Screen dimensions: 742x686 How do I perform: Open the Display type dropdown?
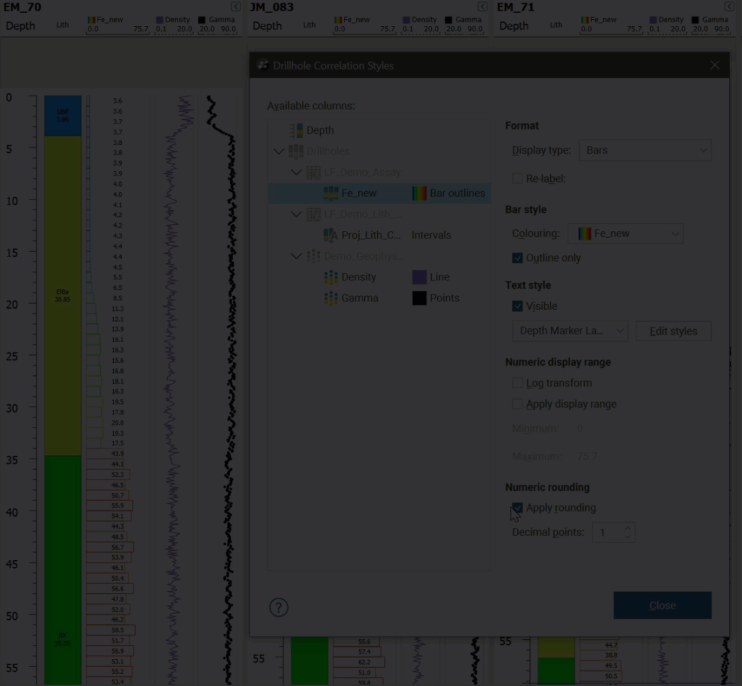pyautogui.click(x=645, y=151)
